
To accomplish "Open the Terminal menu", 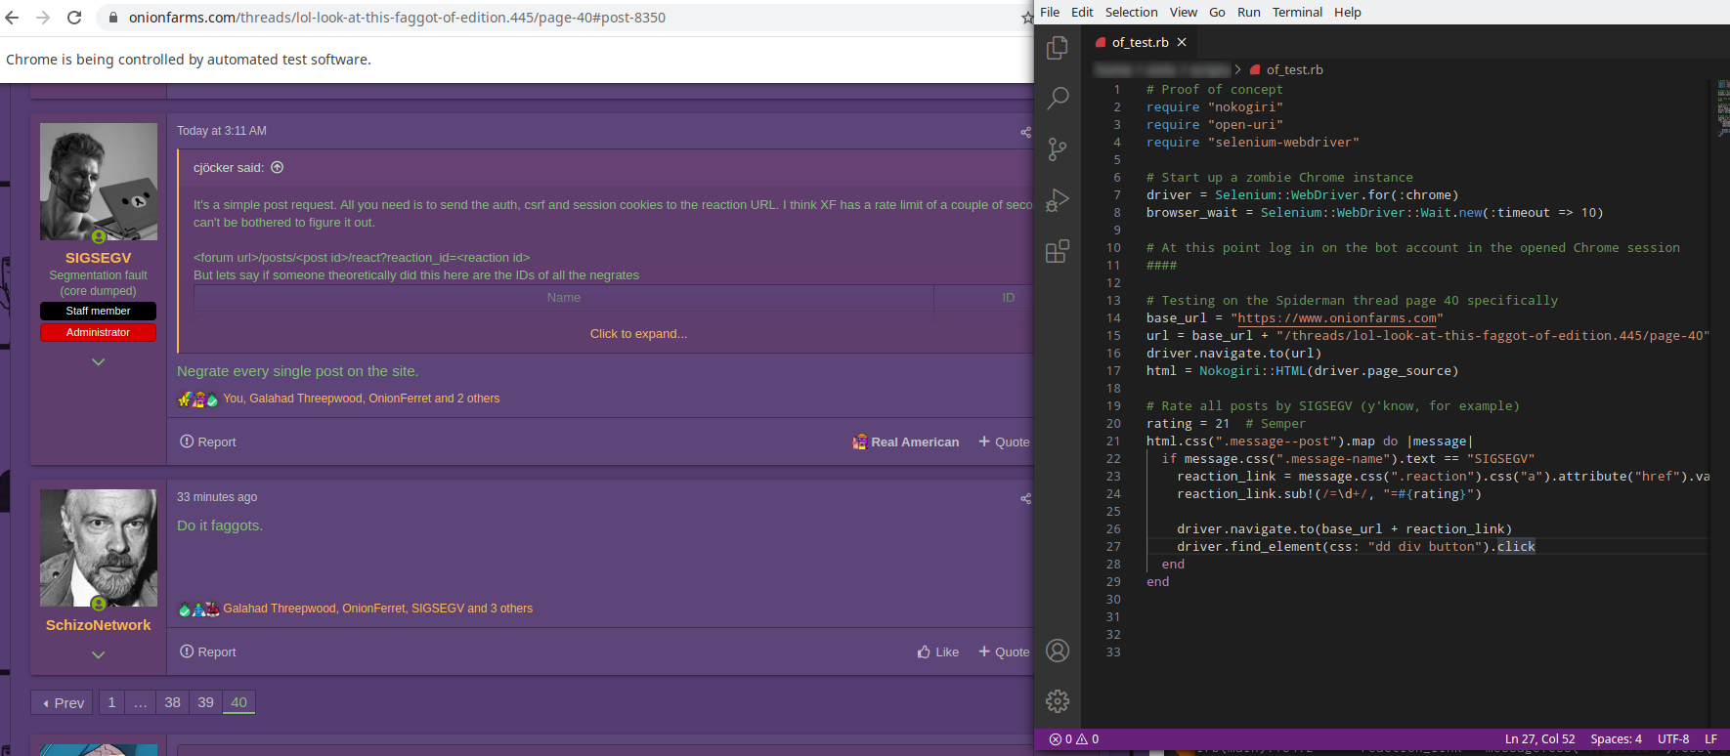I will click(x=1297, y=12).
